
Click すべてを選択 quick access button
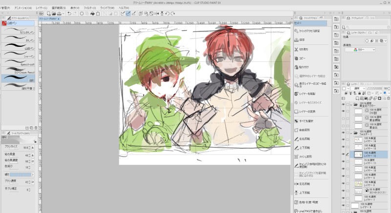[304, 121]
